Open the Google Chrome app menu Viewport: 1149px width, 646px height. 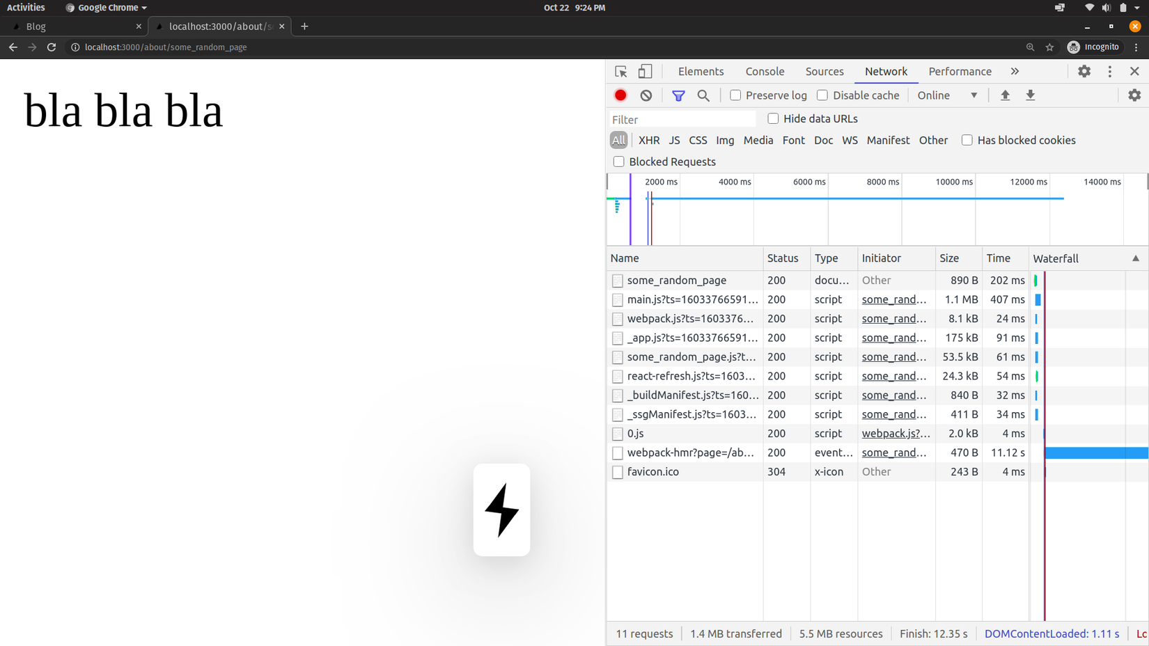pos(106,8)
